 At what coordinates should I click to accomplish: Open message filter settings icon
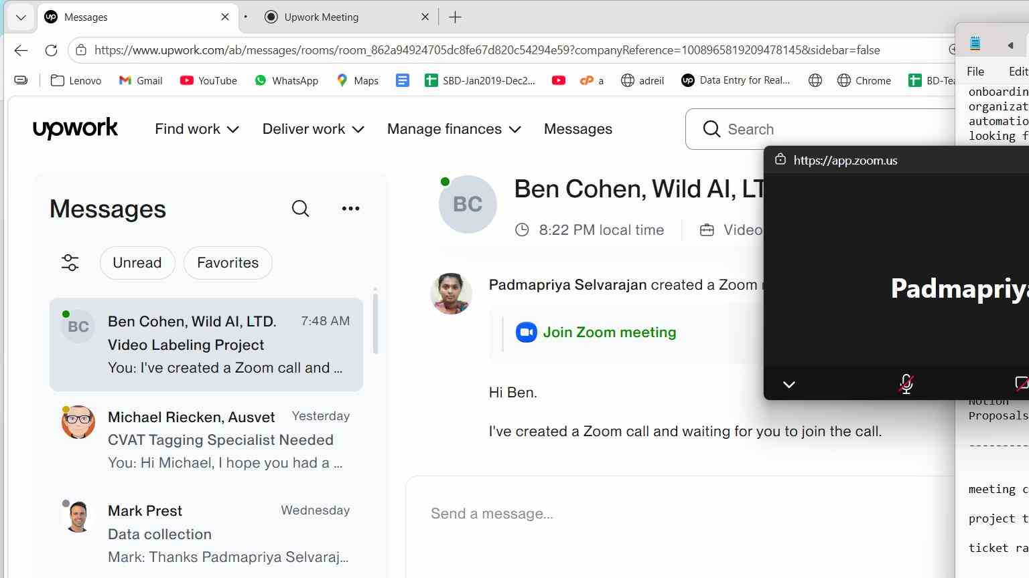(x=70, y=263)
